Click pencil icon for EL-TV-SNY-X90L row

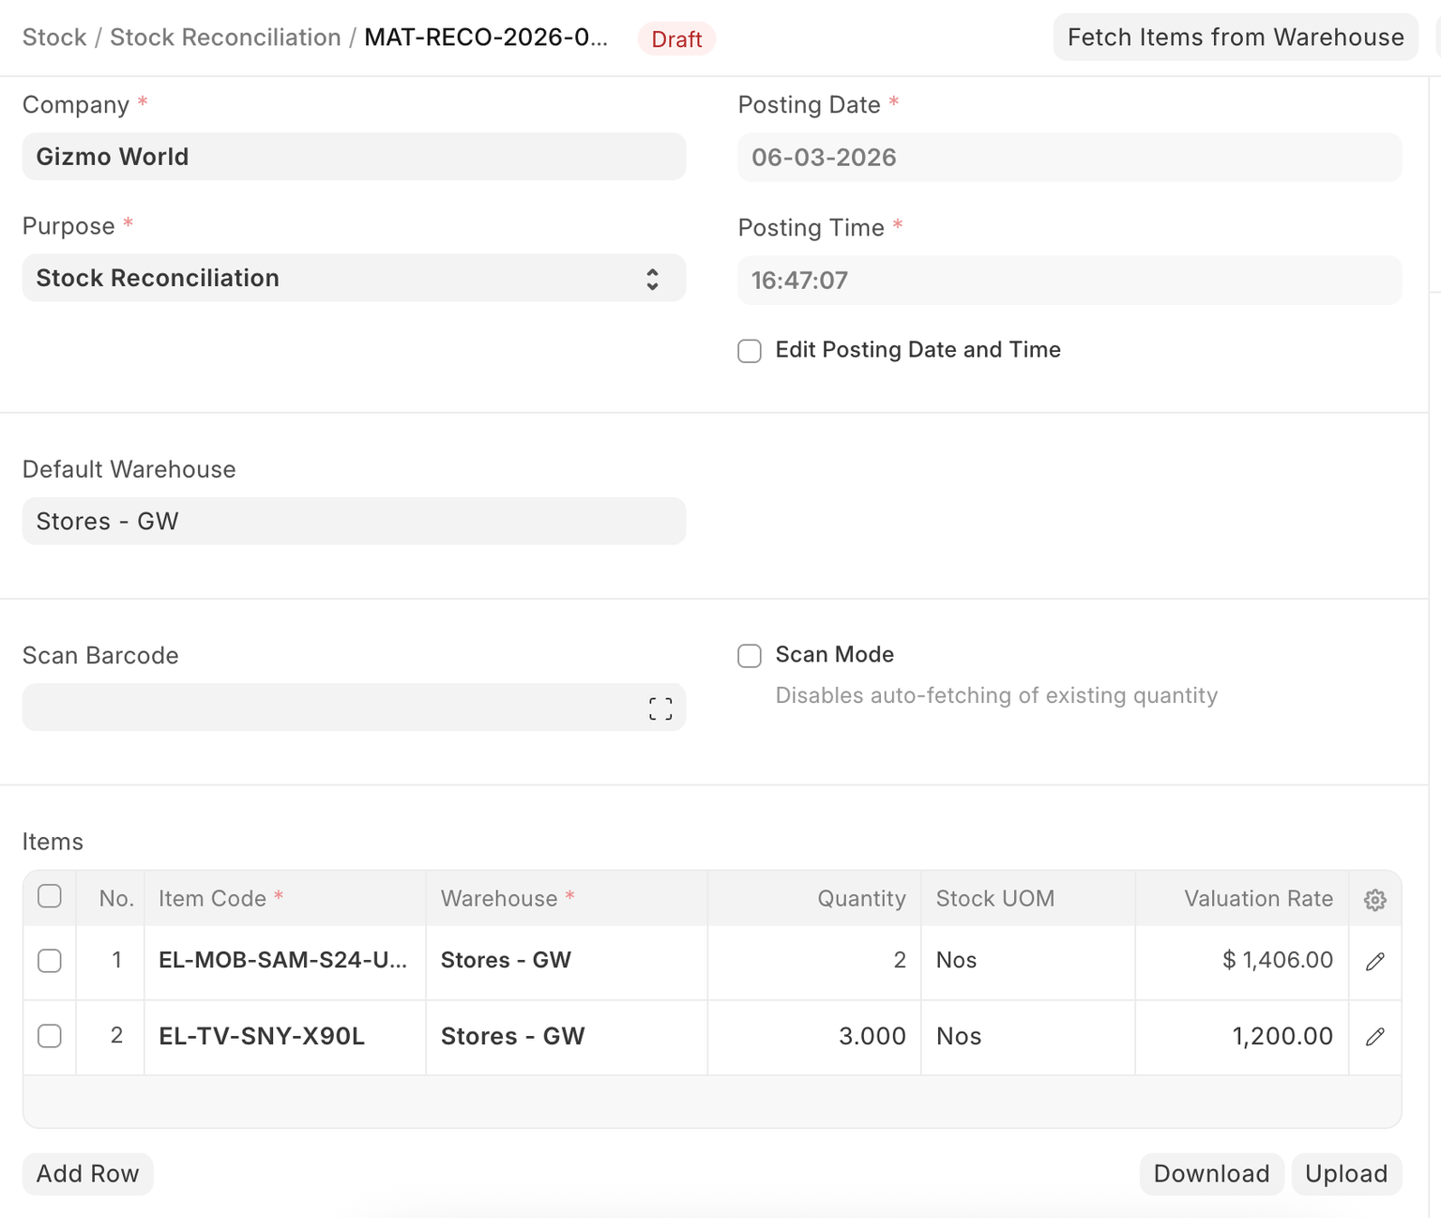pyautogui.click(x=1374, y=1037)
